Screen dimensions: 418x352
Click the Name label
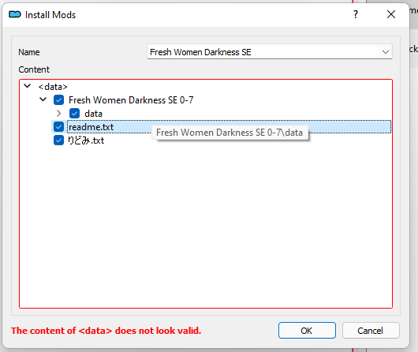tap(29, 52)
